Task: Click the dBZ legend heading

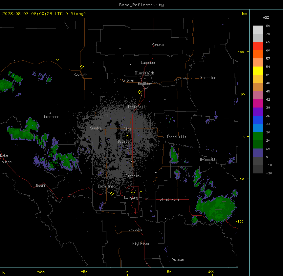Action: click(266, 17)
